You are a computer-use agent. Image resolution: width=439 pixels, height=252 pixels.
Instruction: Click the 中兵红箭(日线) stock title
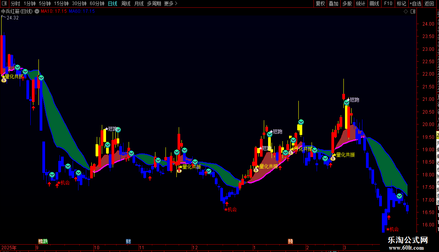[17, 12]
